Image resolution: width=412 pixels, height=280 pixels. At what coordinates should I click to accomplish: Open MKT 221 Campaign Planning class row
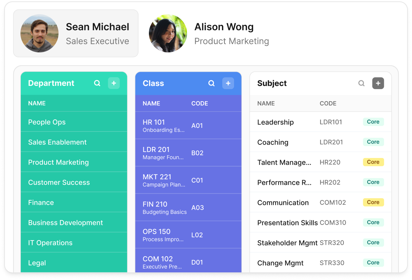(x=188, y=180)
